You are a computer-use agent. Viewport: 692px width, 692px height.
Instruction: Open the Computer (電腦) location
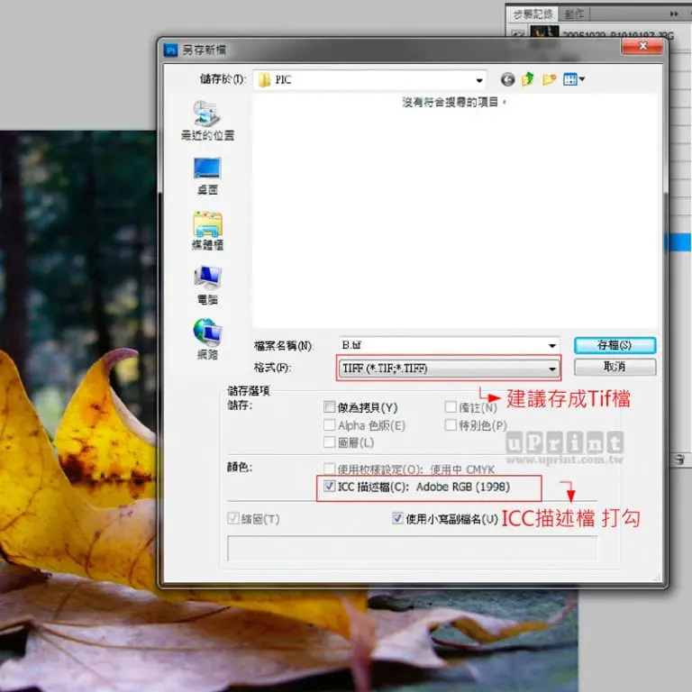[207, 286]
